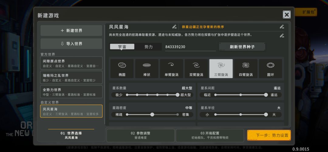
Task: Click 新建世界 button
Action: [71, 31]
